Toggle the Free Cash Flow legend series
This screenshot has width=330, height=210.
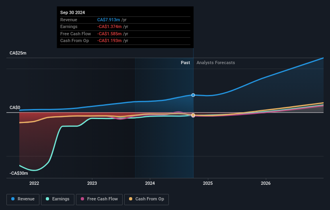[x=99, y=199]
